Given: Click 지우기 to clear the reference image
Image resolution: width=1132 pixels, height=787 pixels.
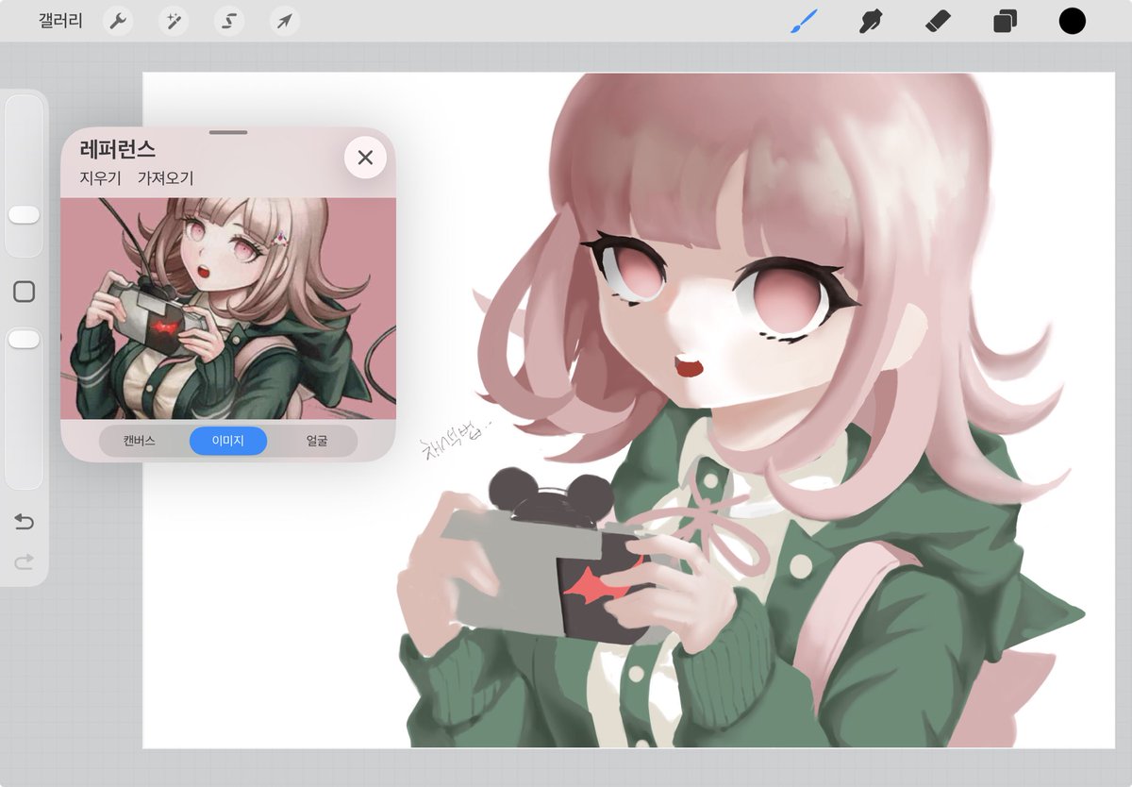Looking at the screenshot, I should [100, 177].
